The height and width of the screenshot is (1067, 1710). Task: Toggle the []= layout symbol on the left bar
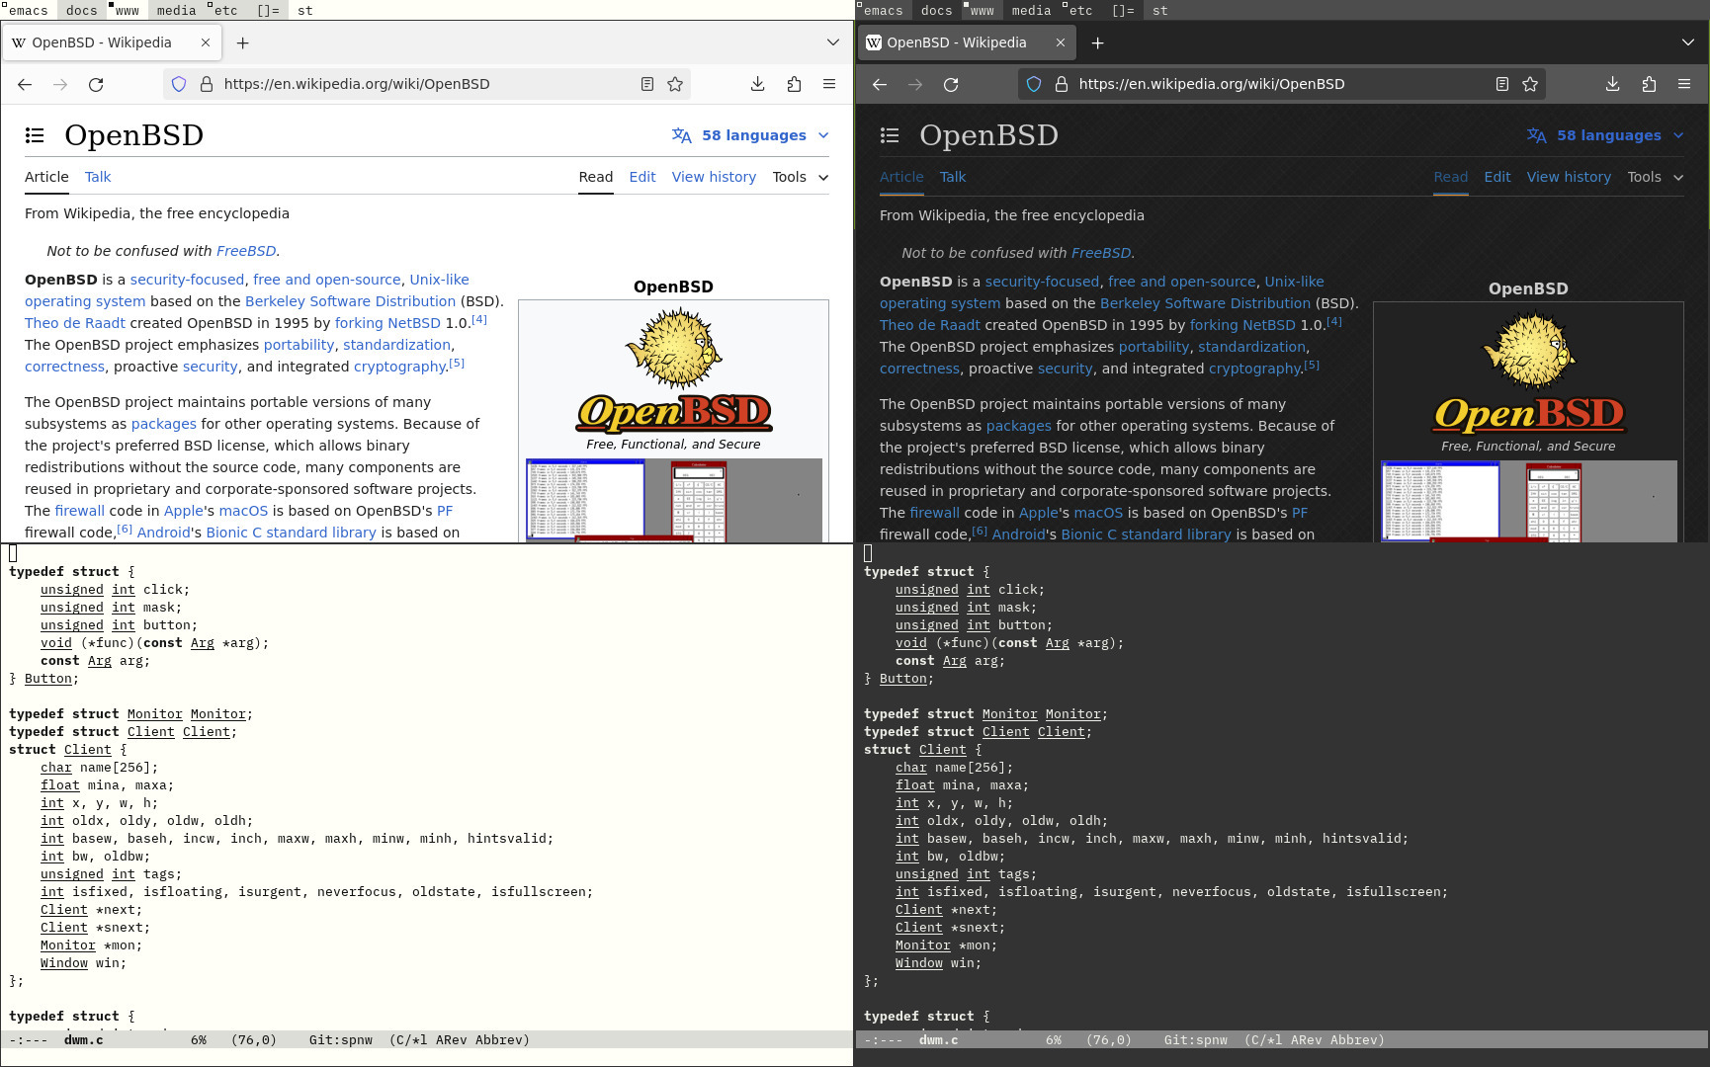point(268,10)
